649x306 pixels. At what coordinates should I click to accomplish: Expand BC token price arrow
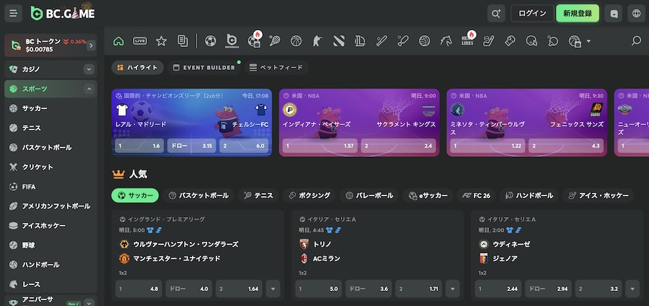[92, 45]
